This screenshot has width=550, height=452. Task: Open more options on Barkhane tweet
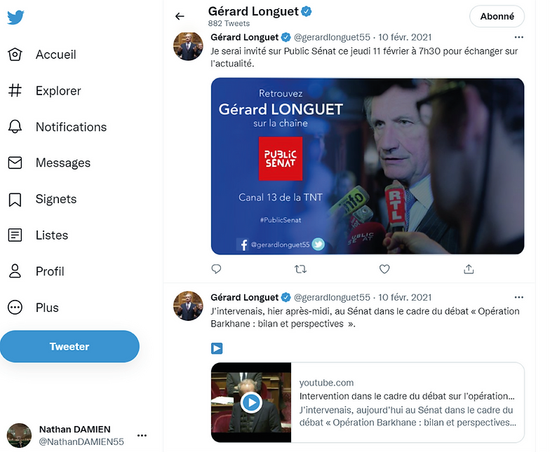click(x=518, y=297)
